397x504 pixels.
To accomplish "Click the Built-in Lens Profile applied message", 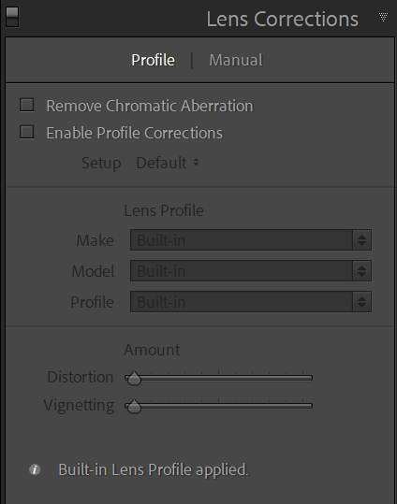I will pos(154,469).
